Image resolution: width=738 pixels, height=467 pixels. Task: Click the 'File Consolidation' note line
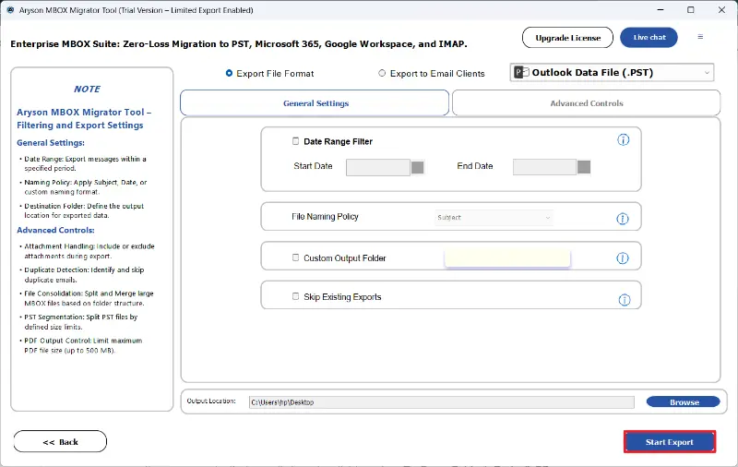(x=89, y=298)
